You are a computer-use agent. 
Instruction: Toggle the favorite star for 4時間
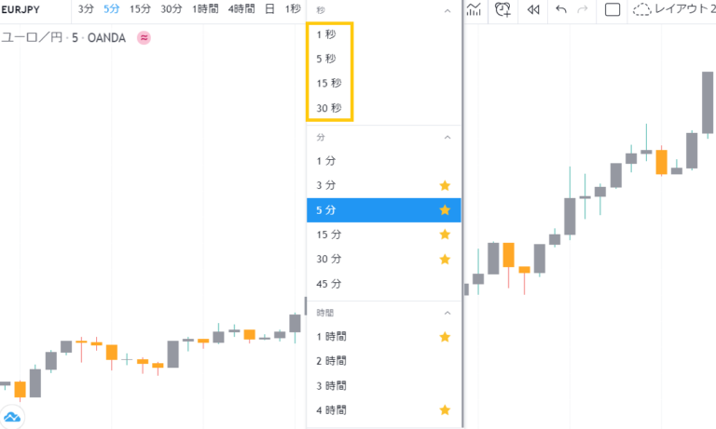coord(445,409)
